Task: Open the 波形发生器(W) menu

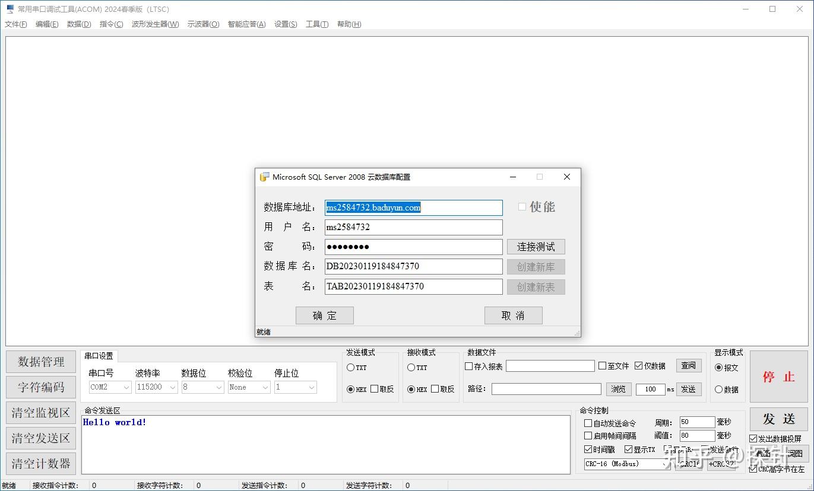Action: click(156, 24)
